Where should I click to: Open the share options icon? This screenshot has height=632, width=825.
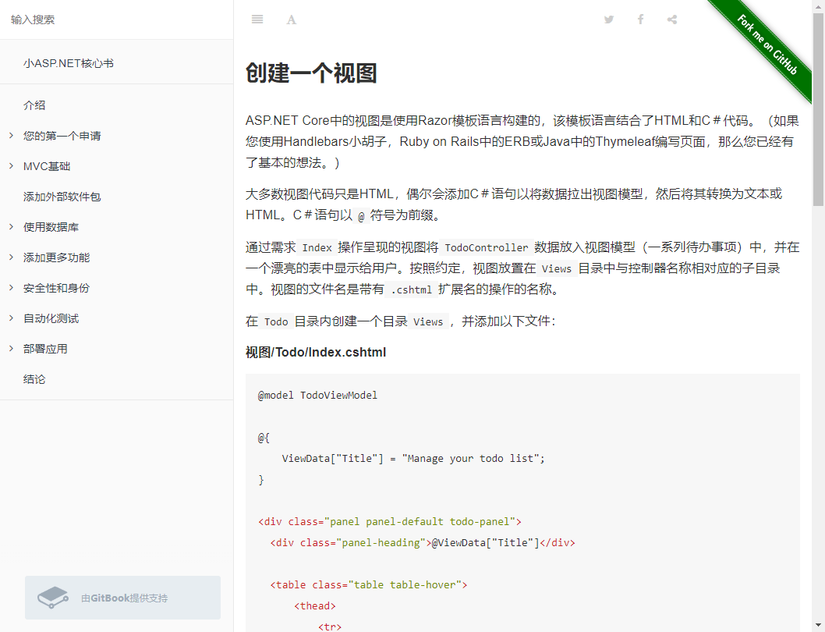pyautogui.click(x=671, y=20)
